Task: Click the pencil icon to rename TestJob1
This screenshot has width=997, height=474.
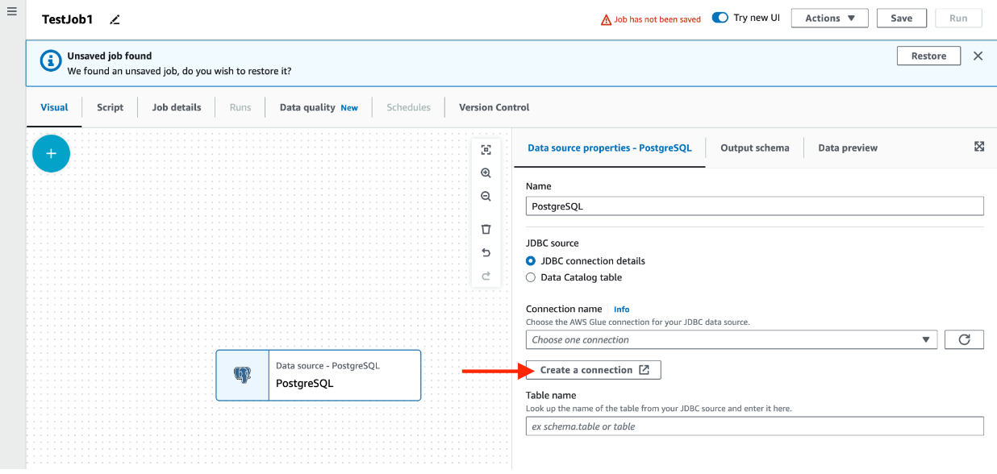Action: (115, 19)
